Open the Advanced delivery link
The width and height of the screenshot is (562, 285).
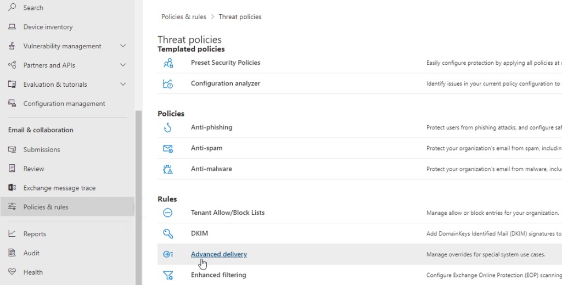click(x=218, y=254)
